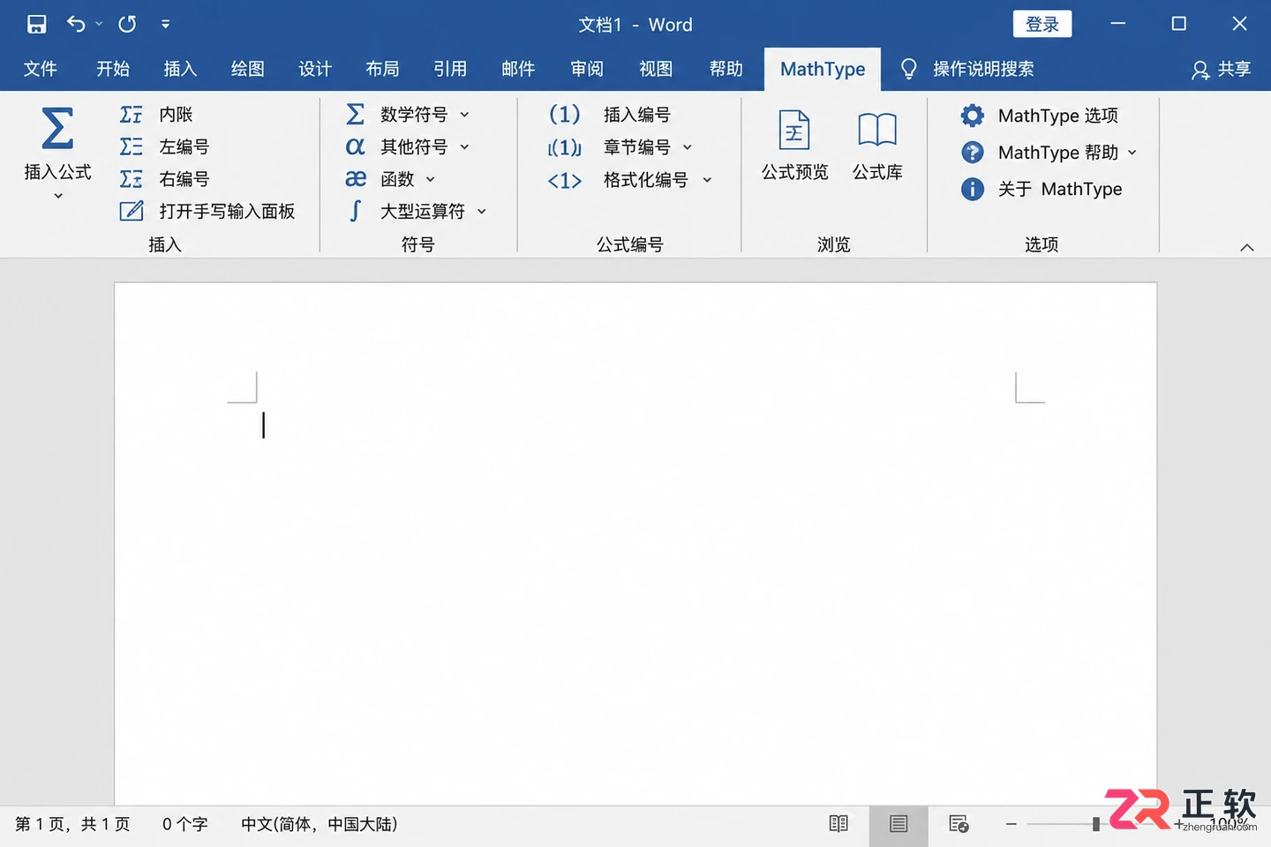Open the 审阅 tab

(587, 69)
